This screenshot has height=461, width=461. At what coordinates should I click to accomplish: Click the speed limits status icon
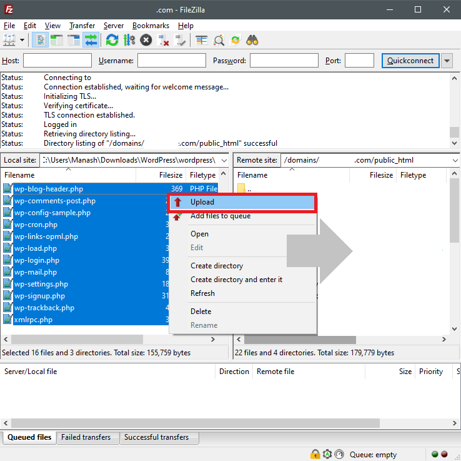click(x=339, y=455)
